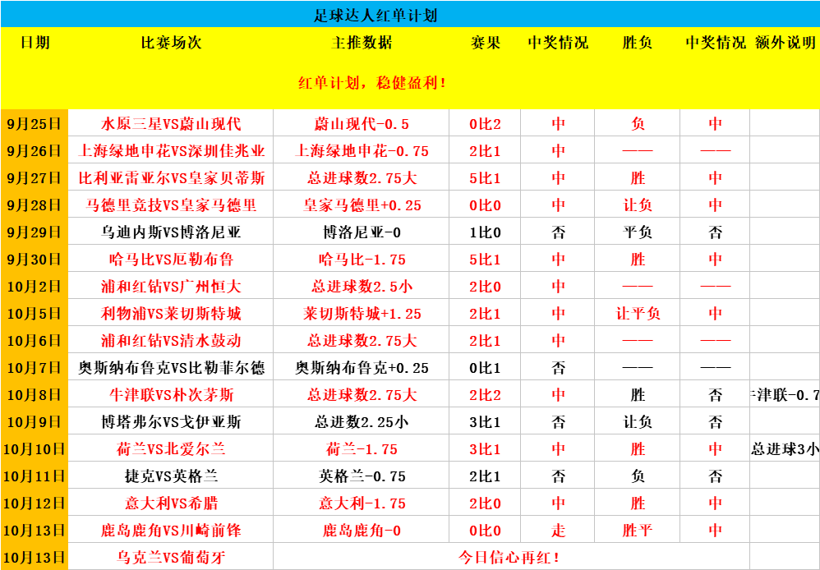The width and height of the screenshot is (820, 570).
Task: Click the match cell 马德里竞技VS皇家马德里
Action: pos(171,205)
